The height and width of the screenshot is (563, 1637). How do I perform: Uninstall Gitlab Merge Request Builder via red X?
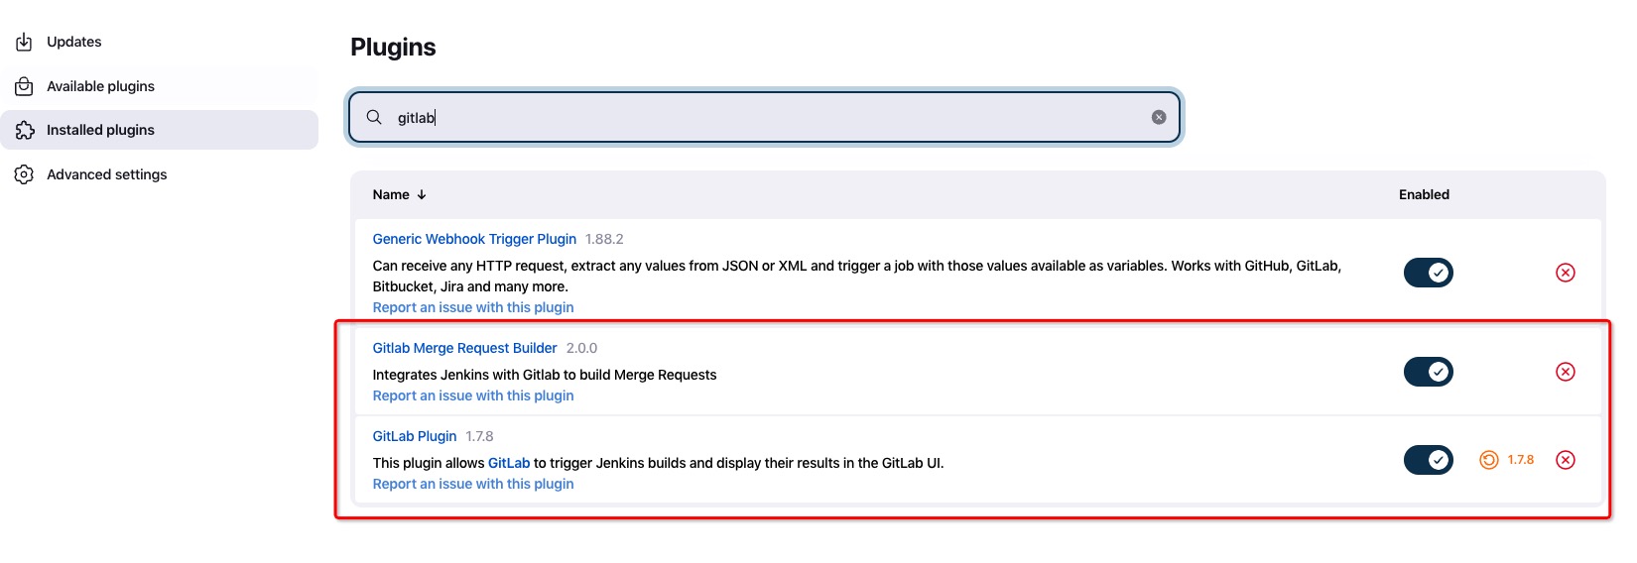click(x=1566, y=372)
